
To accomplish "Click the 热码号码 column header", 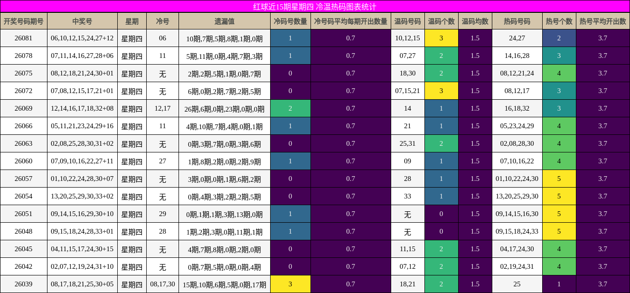I will click(517, 21).
